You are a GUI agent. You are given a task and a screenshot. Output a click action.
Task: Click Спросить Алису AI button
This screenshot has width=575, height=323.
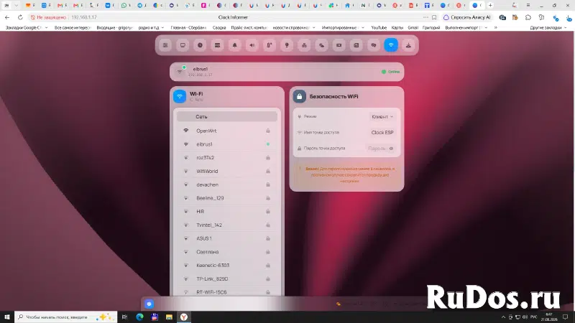coord(466,17)
